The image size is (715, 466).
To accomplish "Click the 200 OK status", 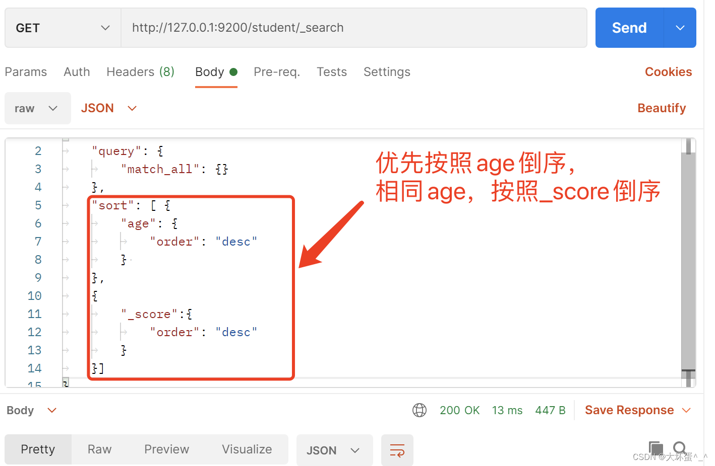I will (x=460, y=410).
